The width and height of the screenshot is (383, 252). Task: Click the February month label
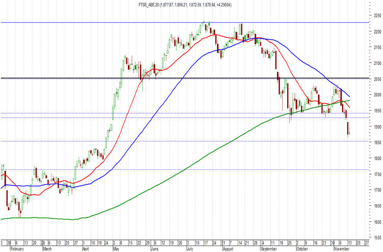point(17,249)
